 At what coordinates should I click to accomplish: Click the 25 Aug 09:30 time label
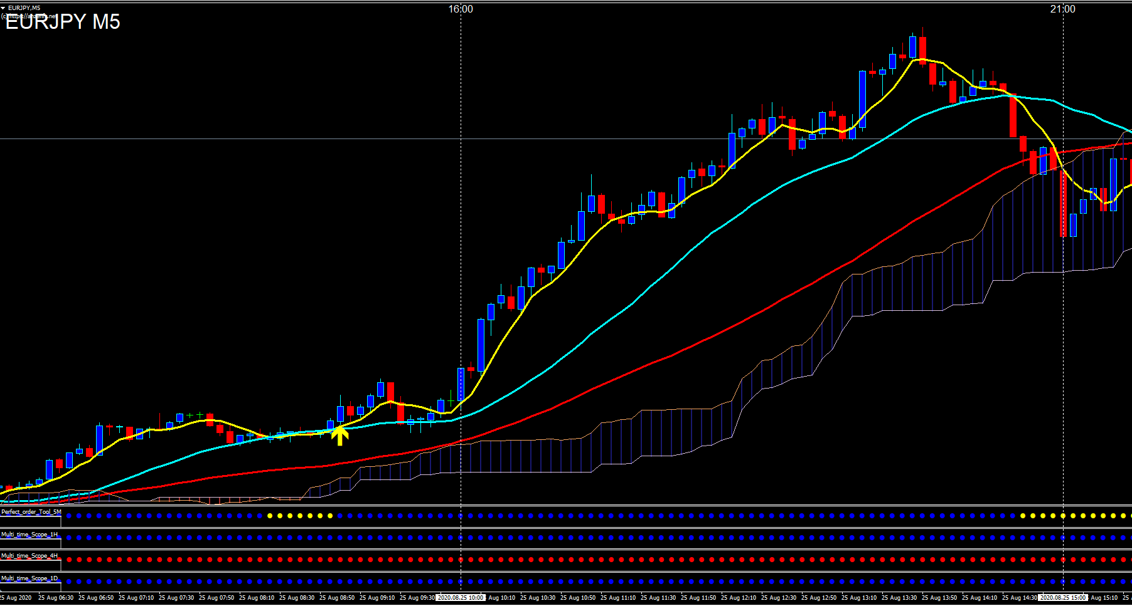417,598
